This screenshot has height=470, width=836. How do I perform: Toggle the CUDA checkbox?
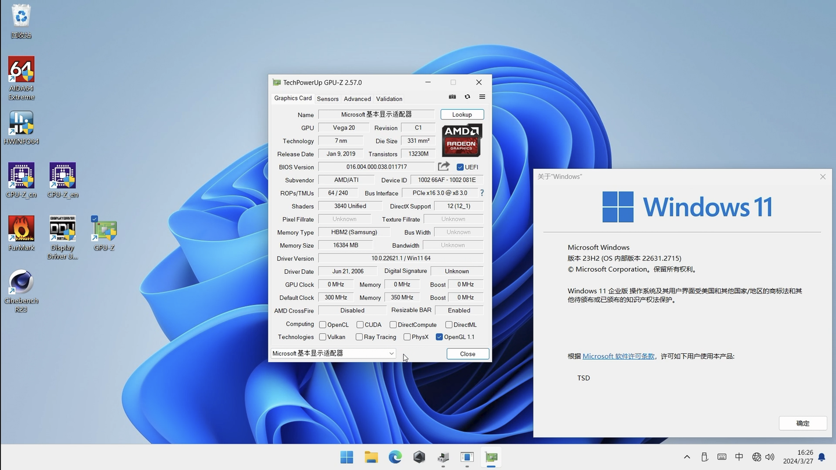360,325
